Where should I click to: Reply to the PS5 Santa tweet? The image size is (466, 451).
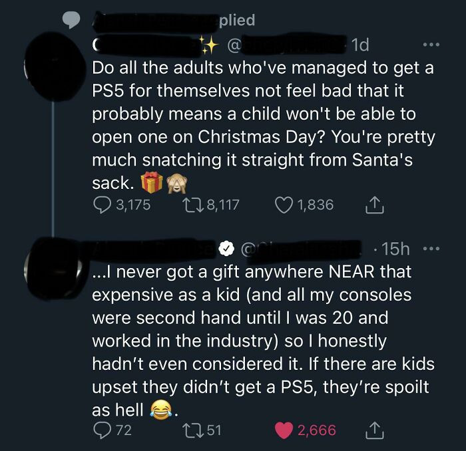pyautogui.click(x=103, y=204)
